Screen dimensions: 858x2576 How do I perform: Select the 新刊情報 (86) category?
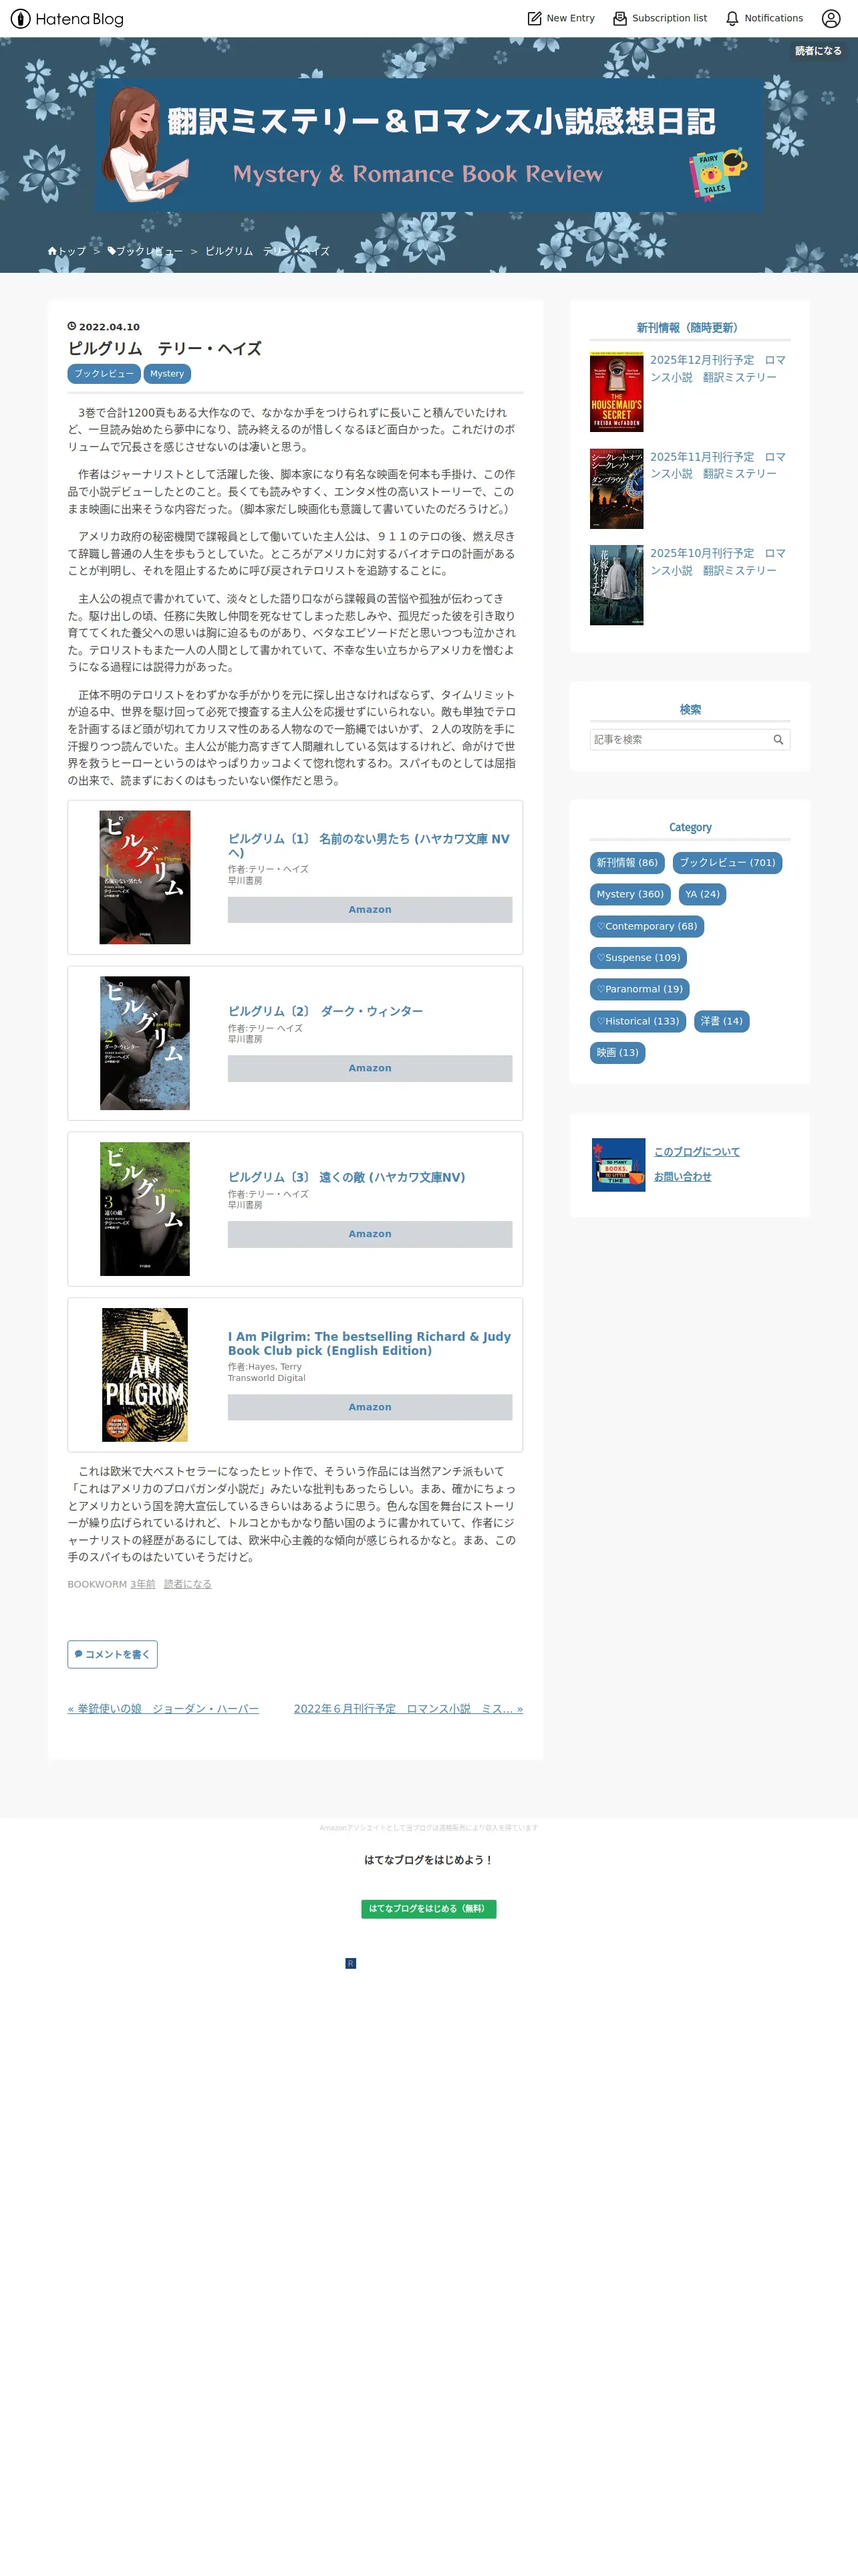click(627, 863)
